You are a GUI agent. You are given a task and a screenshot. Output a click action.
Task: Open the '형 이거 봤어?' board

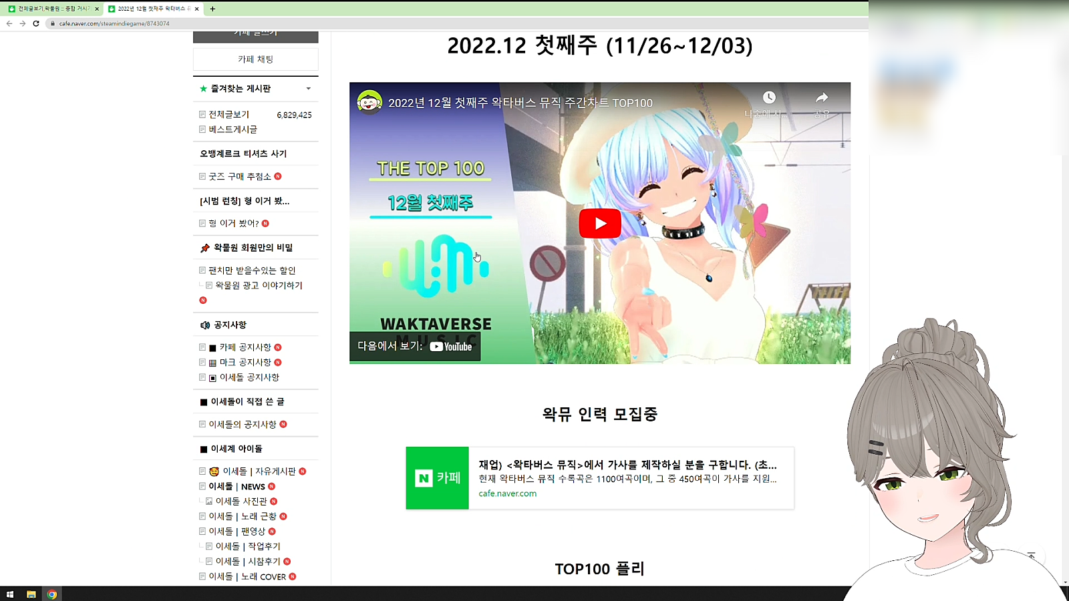pyautogui.click(x=234, y=224)
